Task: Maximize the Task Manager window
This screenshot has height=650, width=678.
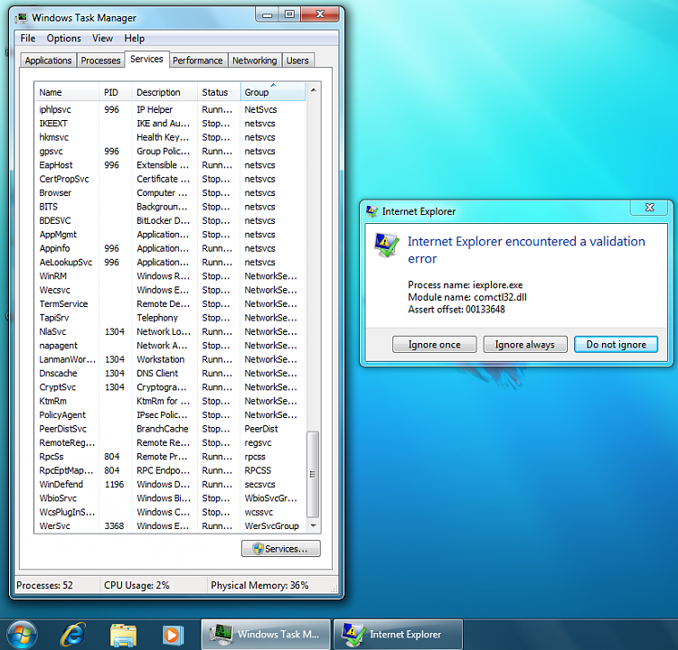Action: [x=289, y=14]
